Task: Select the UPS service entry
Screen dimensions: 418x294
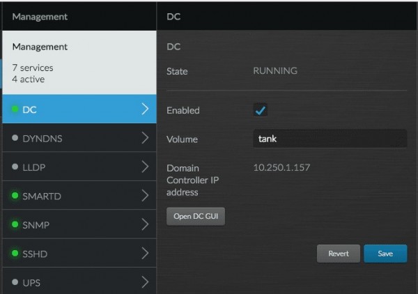Action: 79,281
